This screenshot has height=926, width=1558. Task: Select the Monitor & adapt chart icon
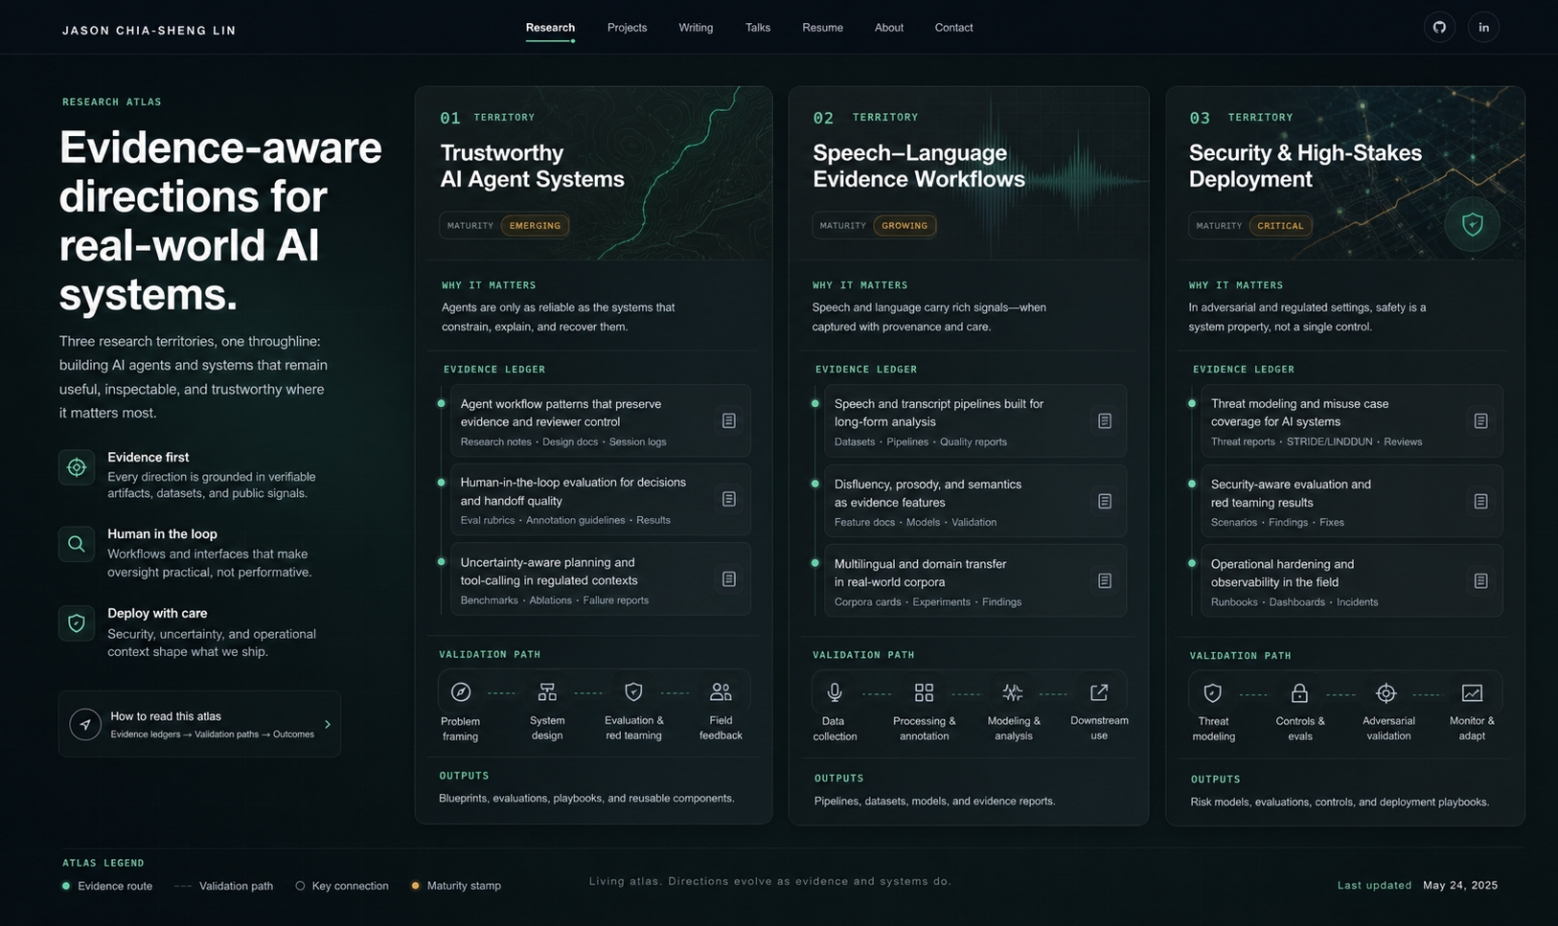[x=1472, y=692]
